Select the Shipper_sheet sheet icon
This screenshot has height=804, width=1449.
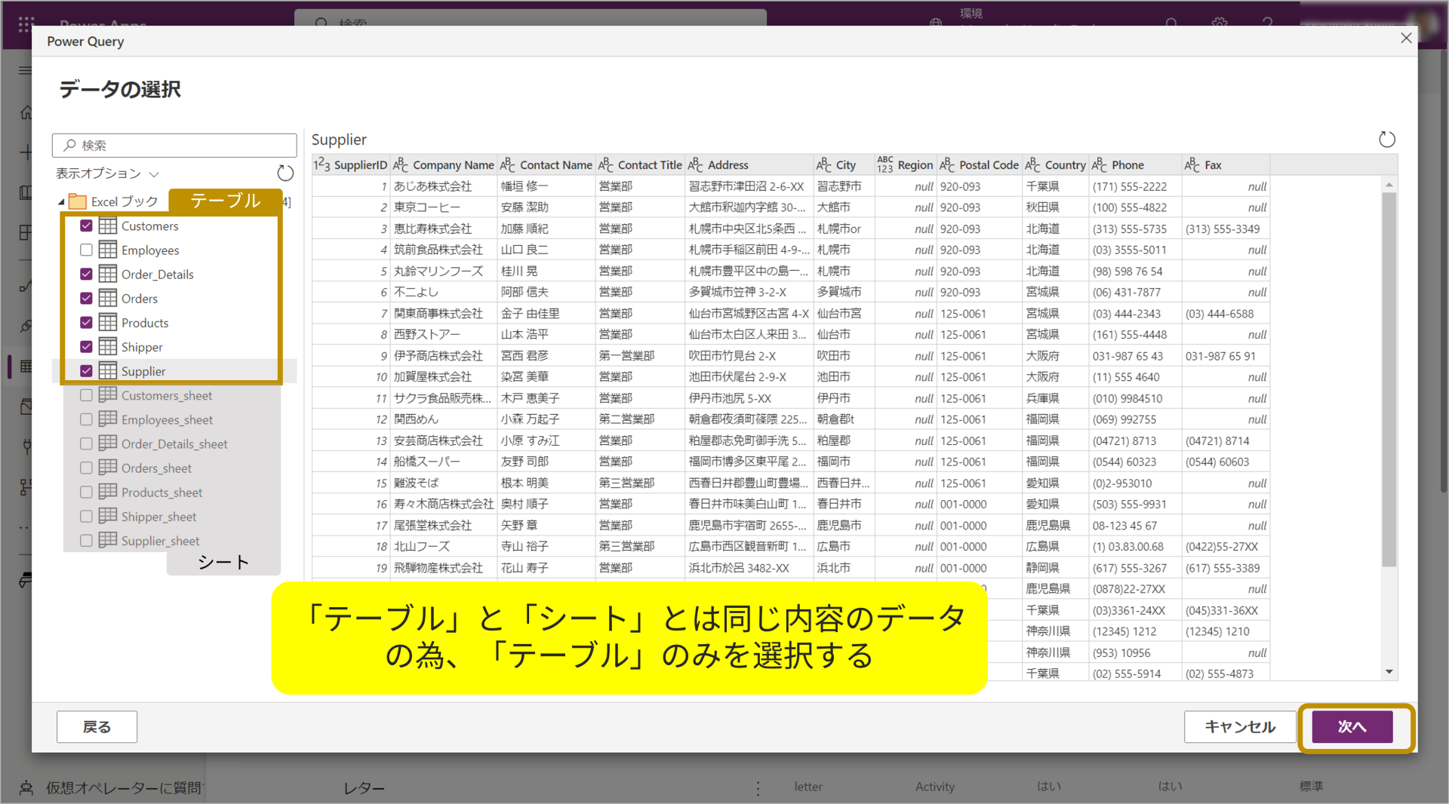[x=108, y=515]
